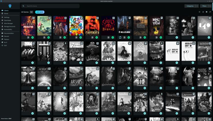Open settings for Blade Runner game
The height and width of the screenshot is (121, 213).
click(x=60, y=37)
